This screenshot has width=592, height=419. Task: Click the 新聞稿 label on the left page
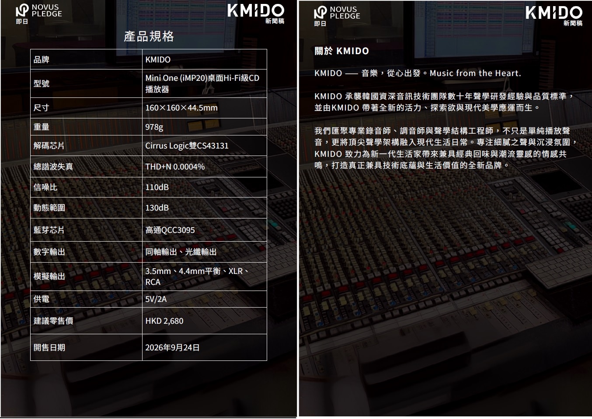click(275, 21)
